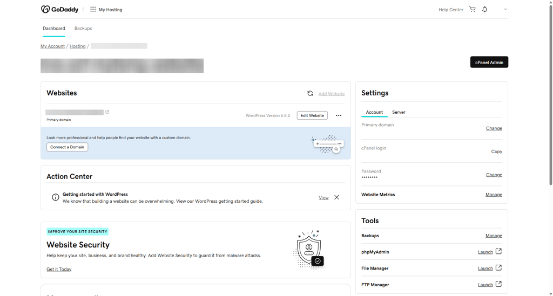Open cPanel Admin
The width and height of the screenshot is (553, 296).
489,63
